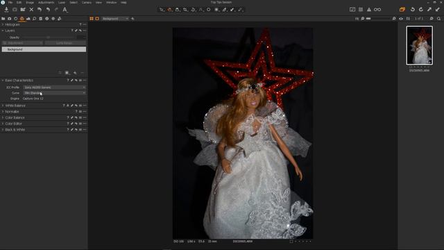
Task: Expand the Histogram panel
Action: [3, 25]
